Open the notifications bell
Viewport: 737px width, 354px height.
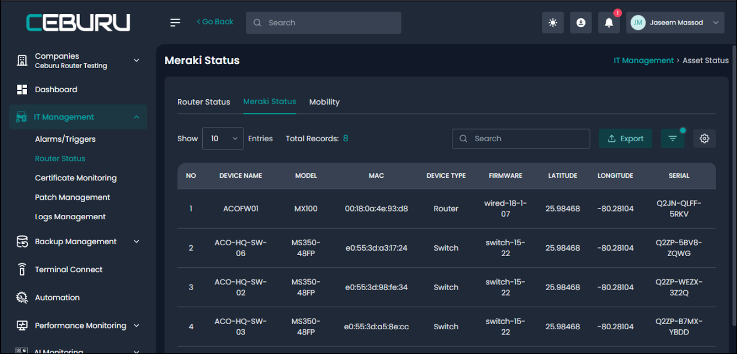click(609, 23)
